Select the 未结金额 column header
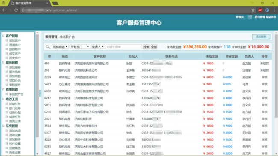 (x=212, y=57)
